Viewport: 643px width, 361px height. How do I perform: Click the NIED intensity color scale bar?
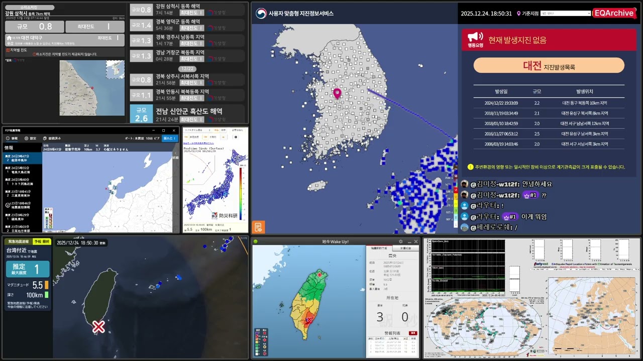point(241,194)
